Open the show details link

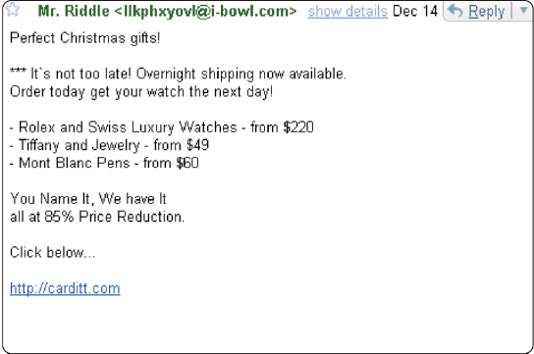click(347, 12)
